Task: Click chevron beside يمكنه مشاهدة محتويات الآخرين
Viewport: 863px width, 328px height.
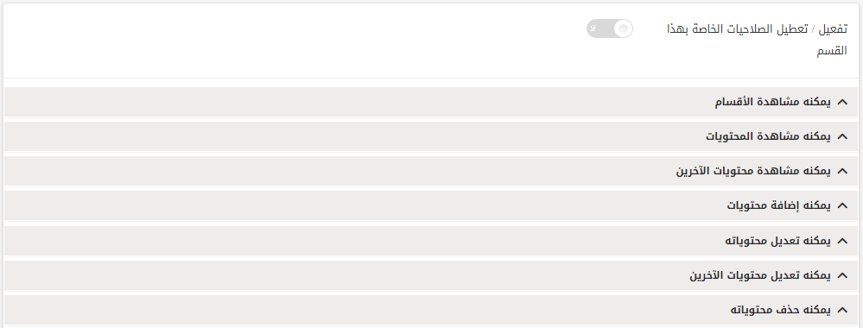Action: click(842, 171)
